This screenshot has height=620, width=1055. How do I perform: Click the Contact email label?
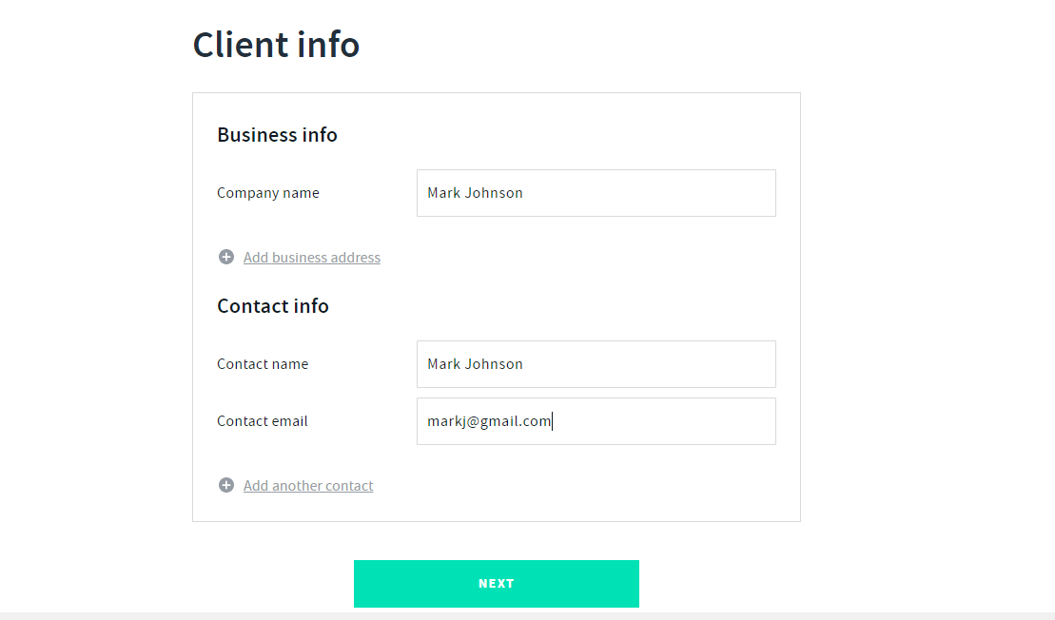tap(263, 421)
